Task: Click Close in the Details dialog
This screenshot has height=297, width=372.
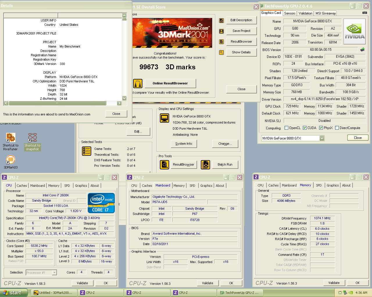Action: coord(116,114)
